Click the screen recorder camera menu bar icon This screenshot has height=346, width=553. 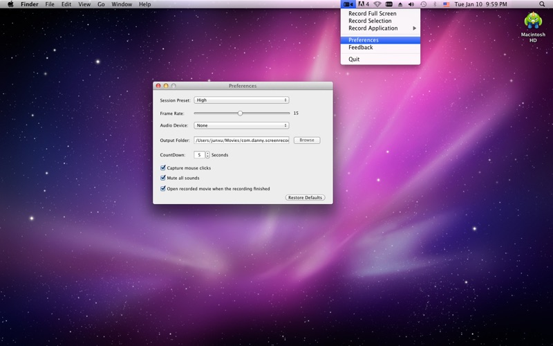point(348,4)
